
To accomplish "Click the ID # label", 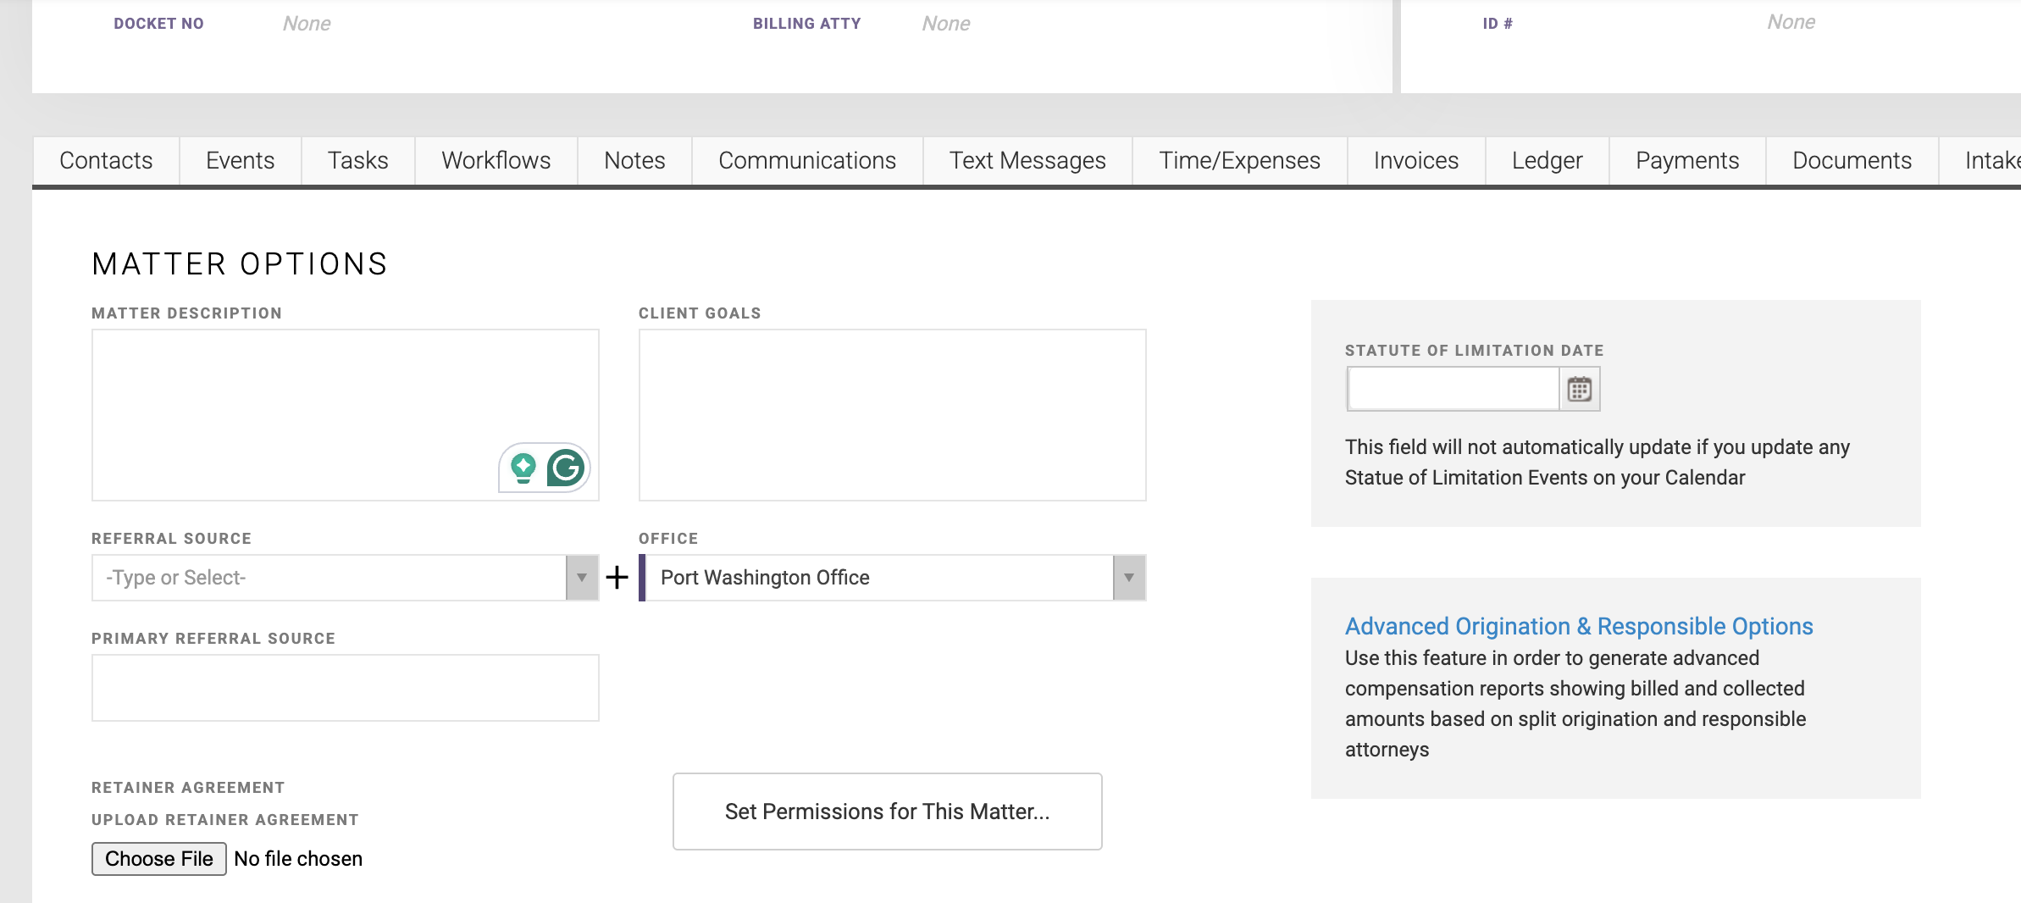I will (x=1498, y=24).
